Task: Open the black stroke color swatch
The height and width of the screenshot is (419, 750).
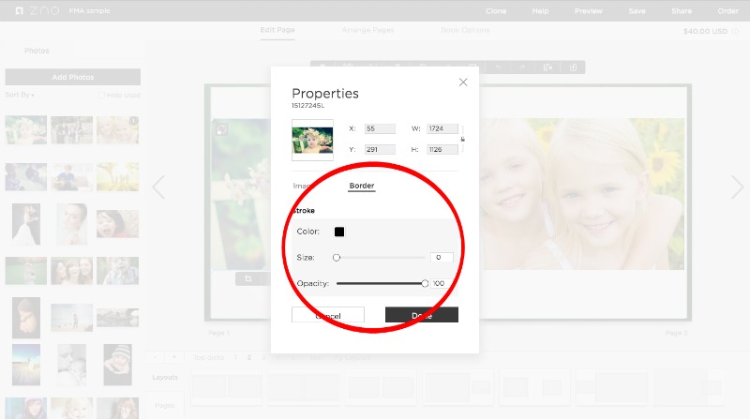Action: tap(339, 232)
